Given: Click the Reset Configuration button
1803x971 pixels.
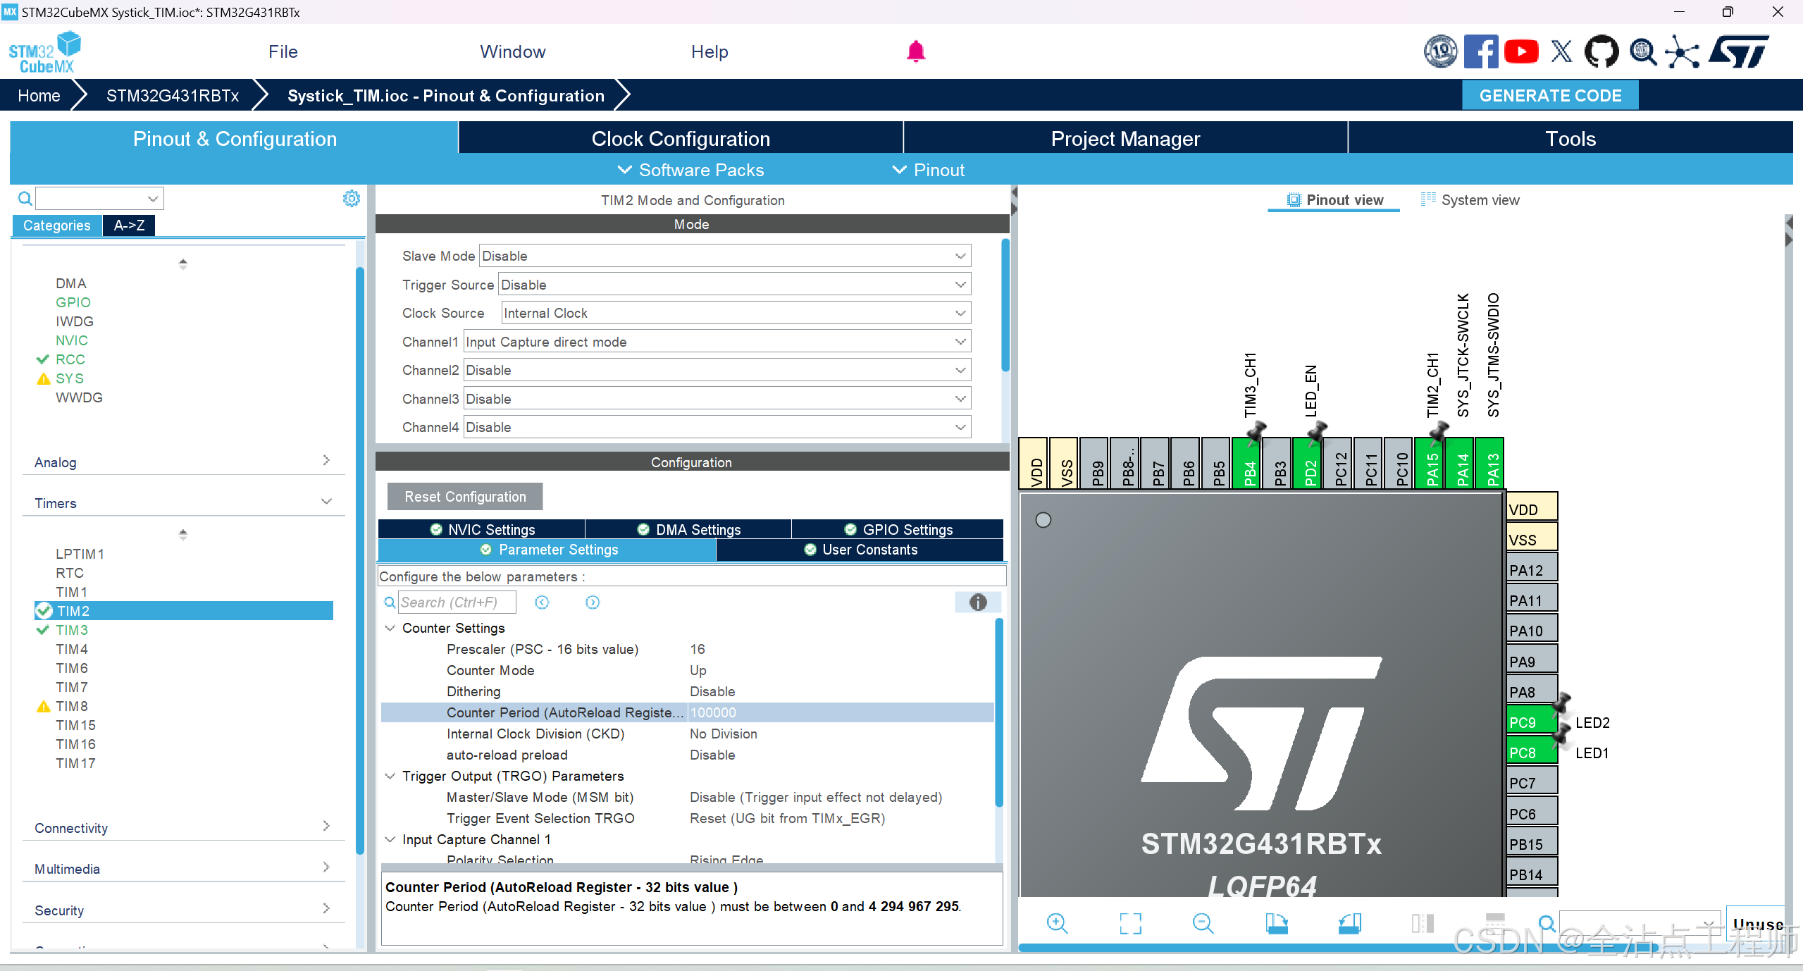Looking at the screenshot, I should 465,497.
